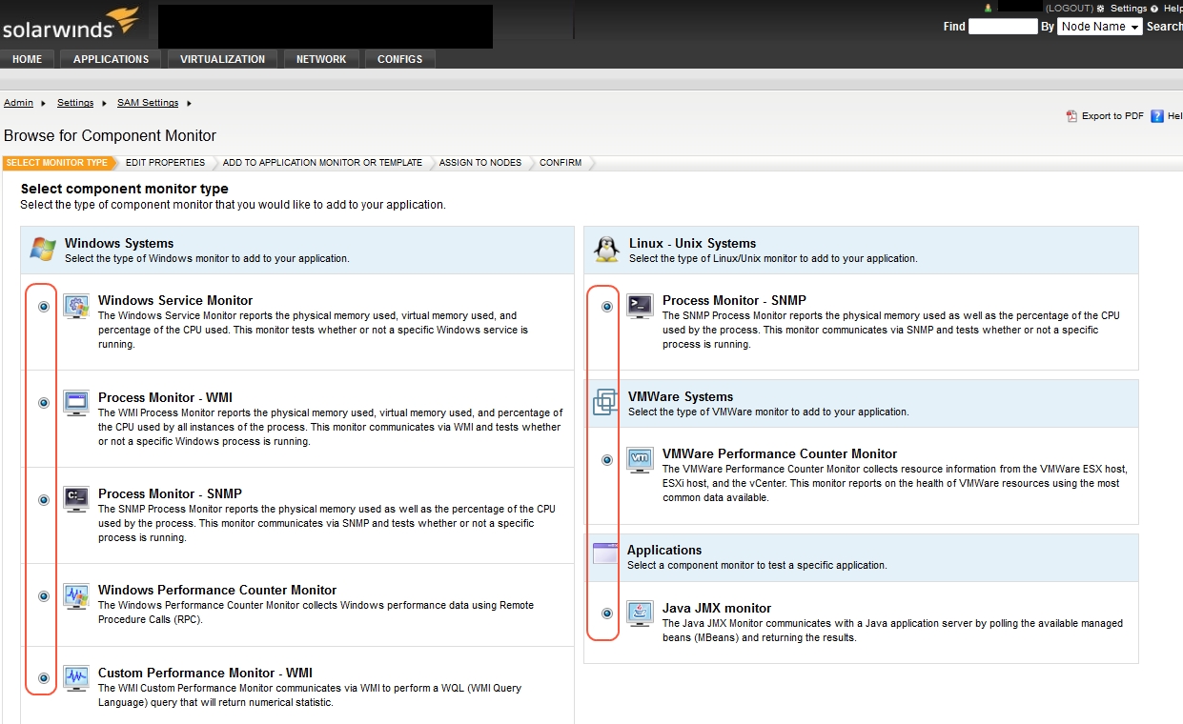Click the CONFIRM wizard step
Screen dimensions: 1183x724
[561, 163]
